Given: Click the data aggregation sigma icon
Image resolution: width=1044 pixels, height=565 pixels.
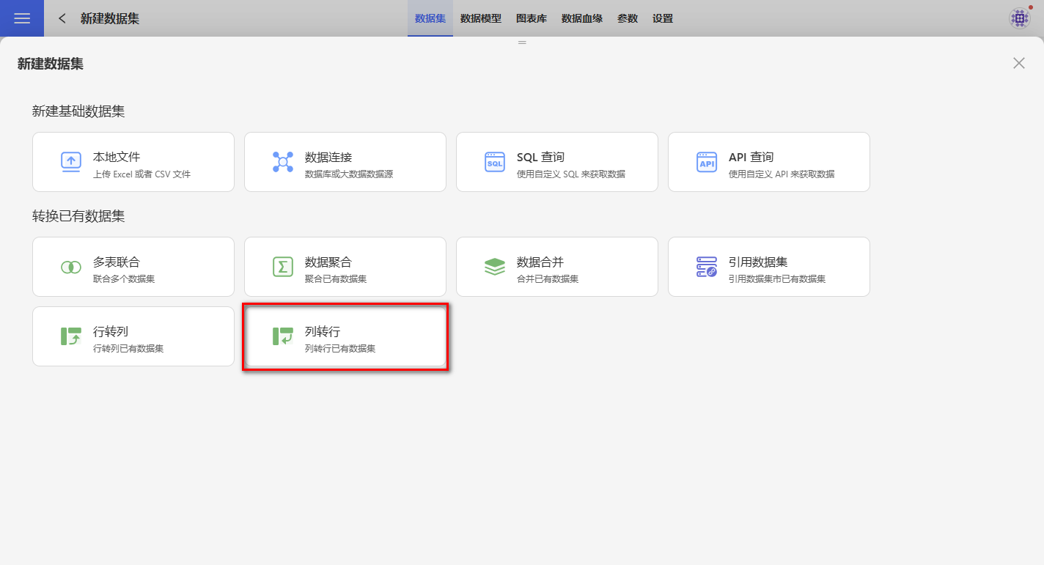Looking at the screenshot, I should (x=283, y=267).
